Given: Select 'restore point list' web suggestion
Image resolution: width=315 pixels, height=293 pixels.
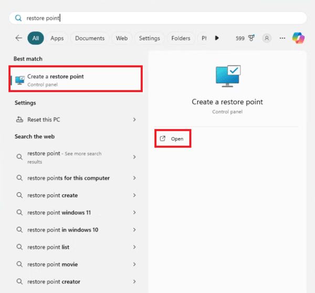Looking at the screenshot, I should (x=76, y=247).
